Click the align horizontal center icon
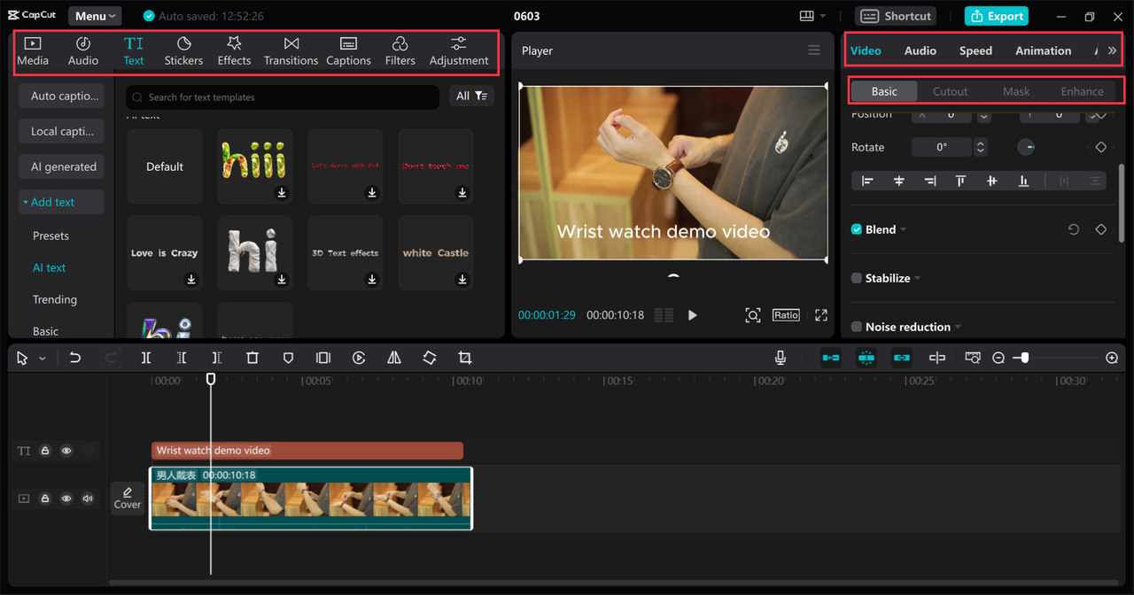The image size is (1134, 595). click(x=899, y=181)
